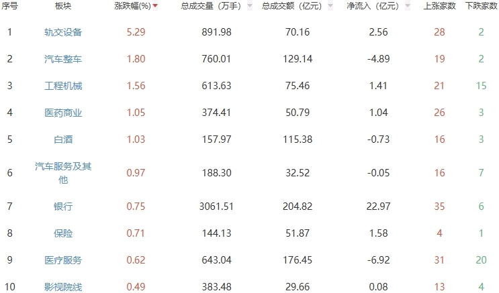This screenshot has height=293, width=499.
Task: Click the red sort arrow beside 涨跌幅(%)
Action: click(156, 6)
